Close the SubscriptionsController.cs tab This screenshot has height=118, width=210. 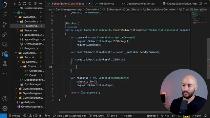[90, 4]
